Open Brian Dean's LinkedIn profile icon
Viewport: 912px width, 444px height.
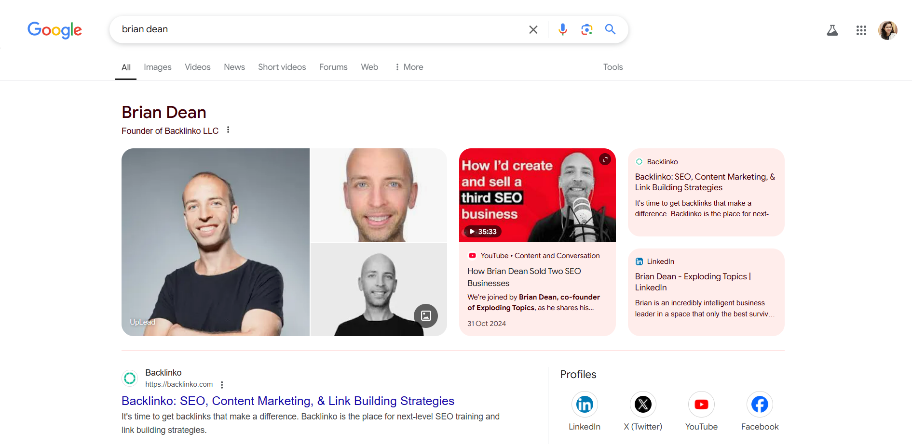coord(584,404)
